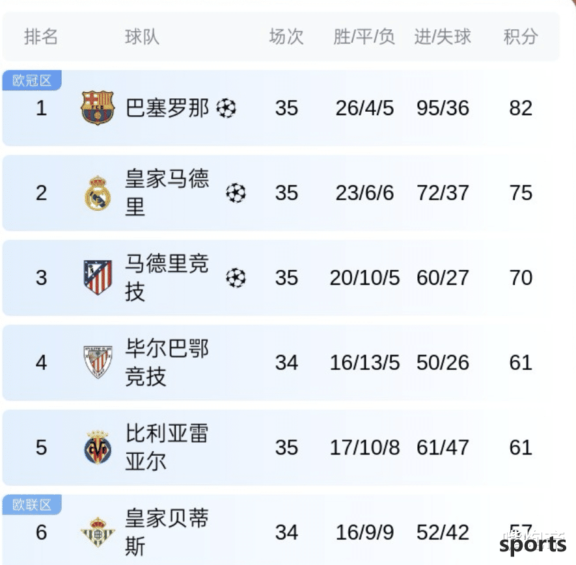
Task: Select the 欧联区 zone label
Action: pyautogui.click(x=32, y=505)
